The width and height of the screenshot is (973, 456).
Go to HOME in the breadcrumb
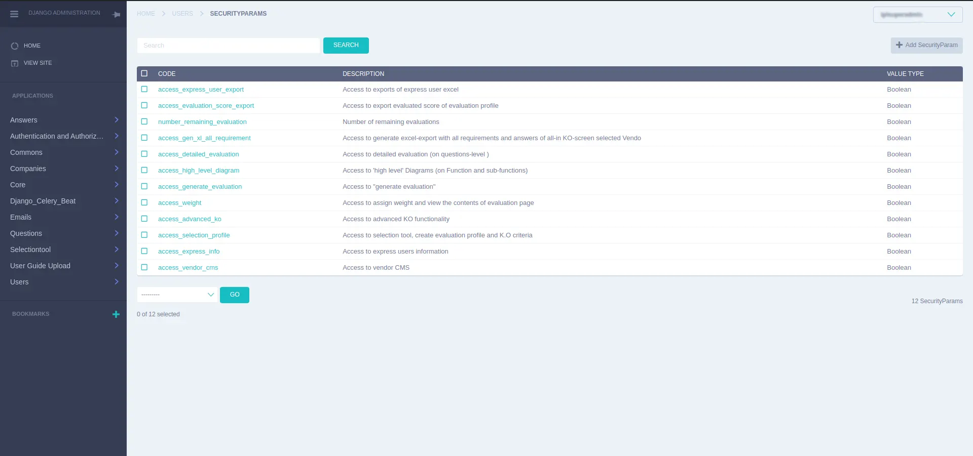(146, 14)
